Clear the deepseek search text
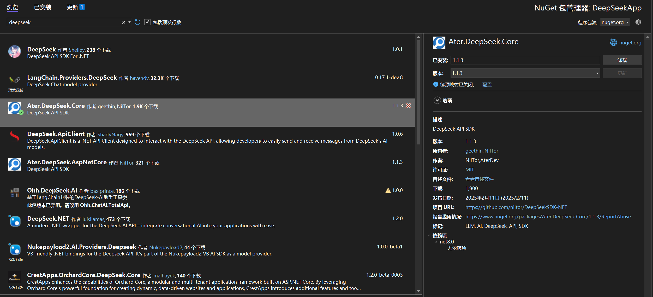This screenshot has height=297, width=653. [123, 22]
